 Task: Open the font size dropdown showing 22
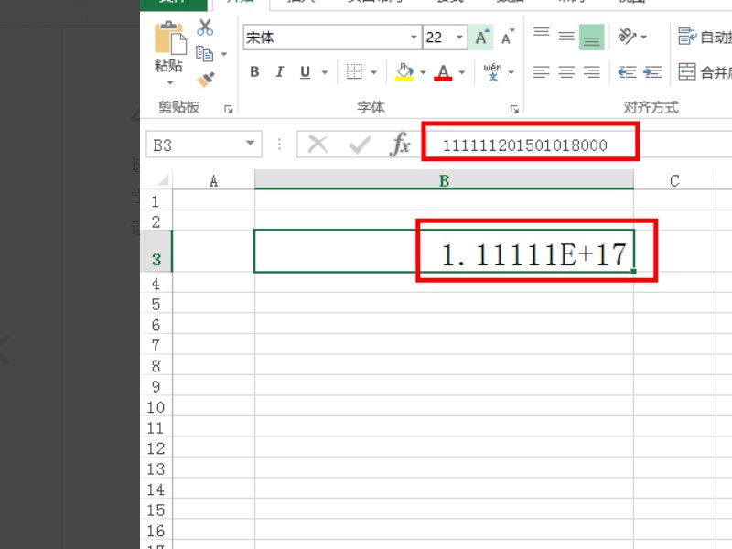457,38
